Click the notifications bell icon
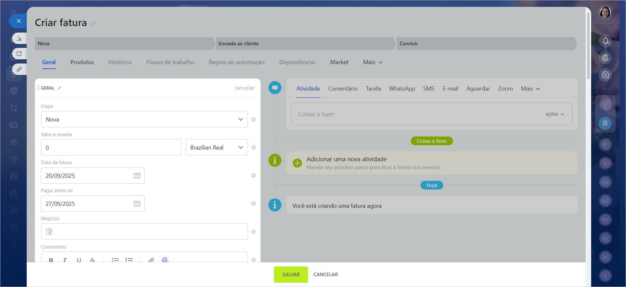The image size is (626, 287). tap(605, 41)
